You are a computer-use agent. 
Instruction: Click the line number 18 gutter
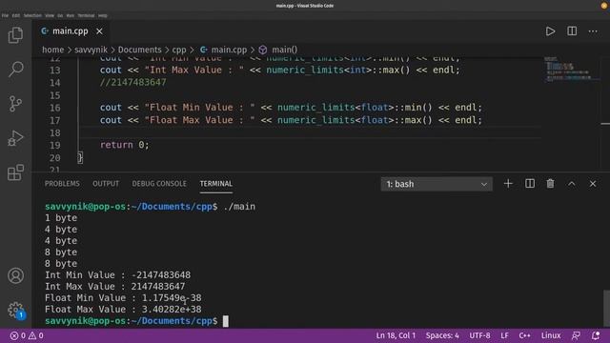(55, 132)
